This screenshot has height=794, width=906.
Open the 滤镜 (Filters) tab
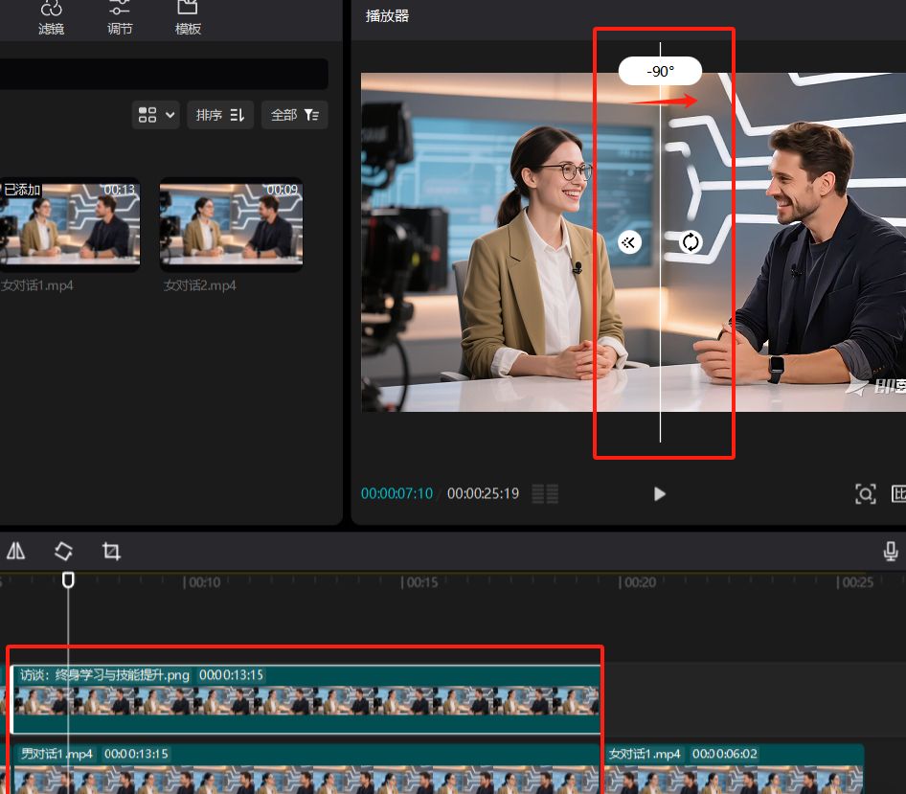coord(51,17)
